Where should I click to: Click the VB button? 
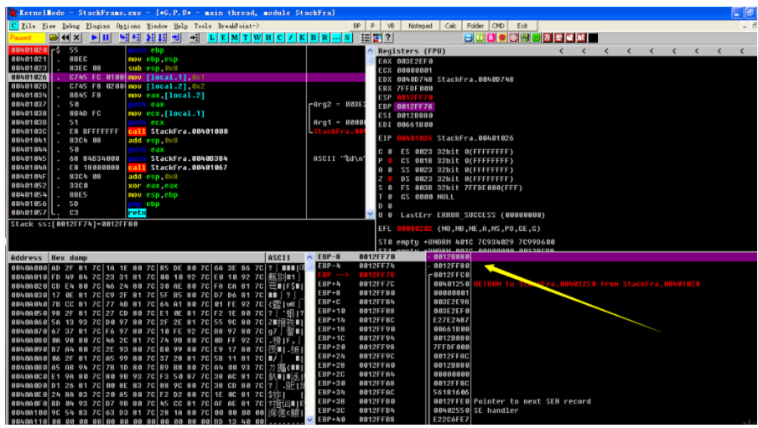[x=391, y=26]
